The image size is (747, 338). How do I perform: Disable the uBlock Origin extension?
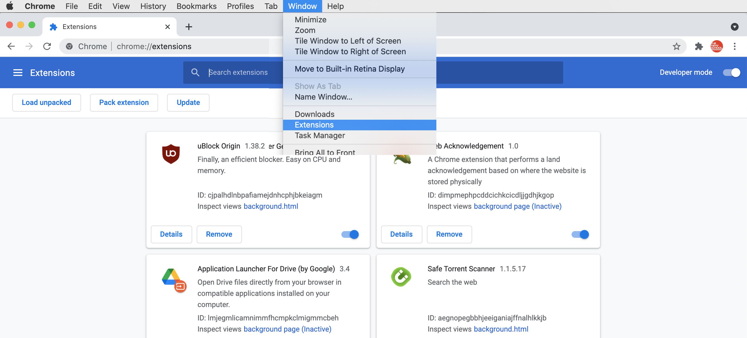[x=350, y=234]
